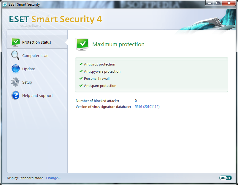Screen dimensions: 238x185
Task: Click the Antivirus protection status text
Action: 100,64
